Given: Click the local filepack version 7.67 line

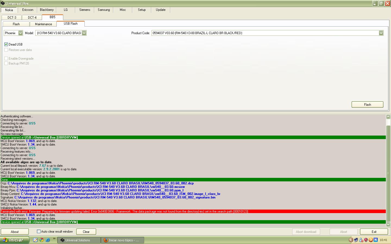Looking at the screenshot, I should tap(32, 166).
